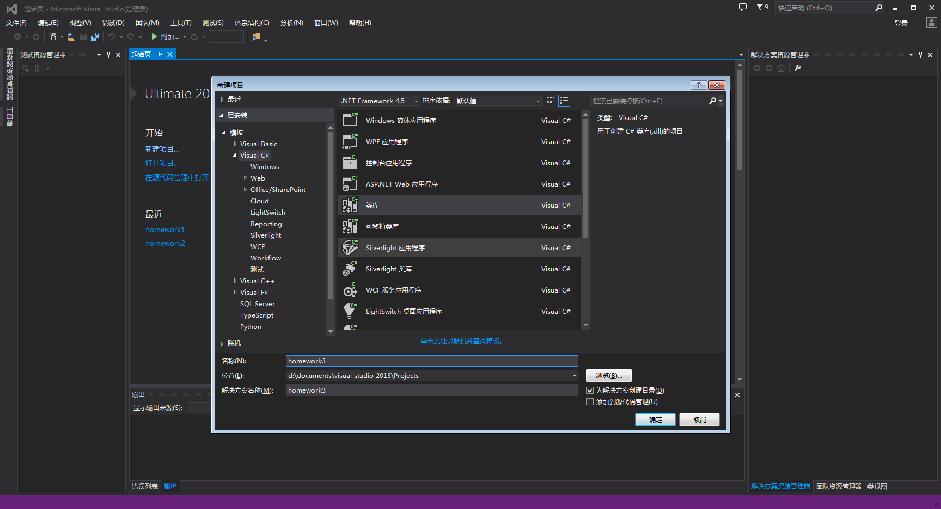The width and height of the screenshot is (941, 509).
Task: Open the 体系结构(C) menu
Action: tap(252, 23)
